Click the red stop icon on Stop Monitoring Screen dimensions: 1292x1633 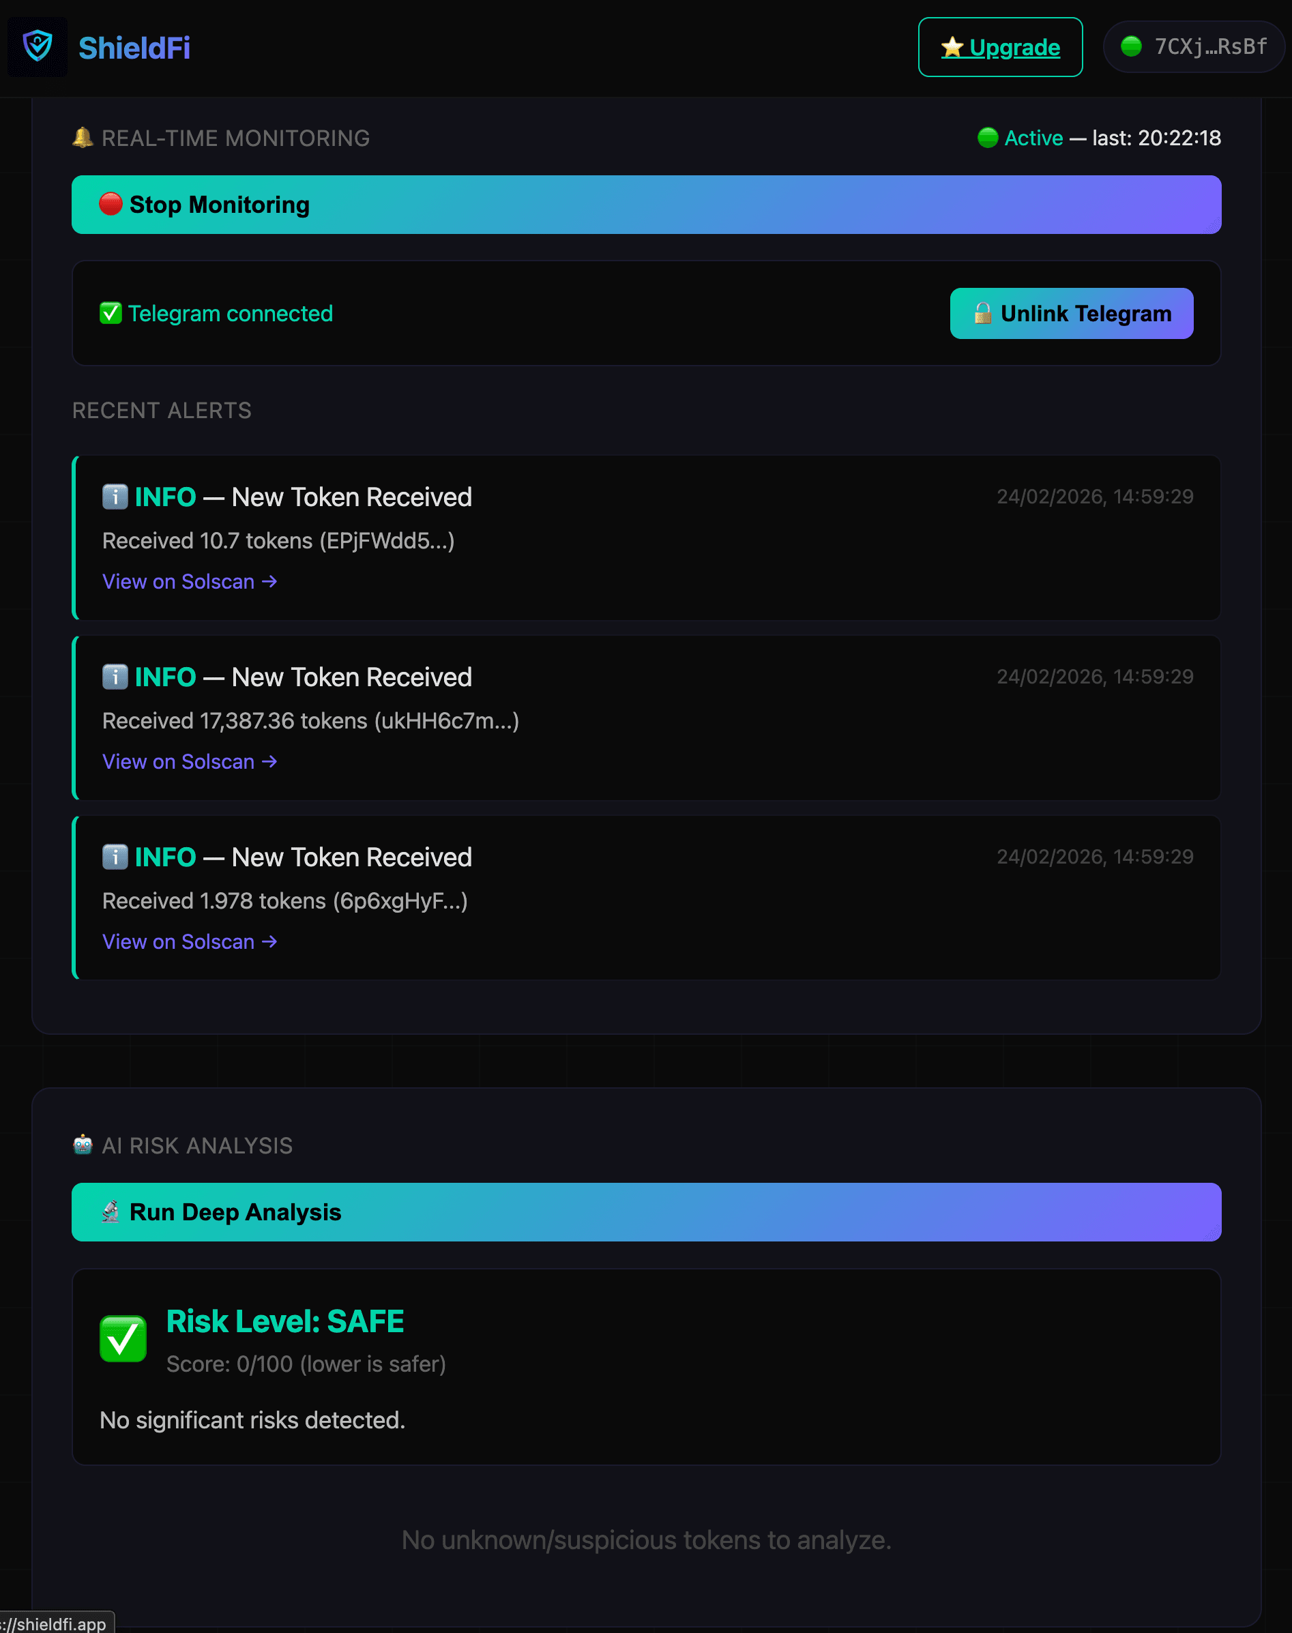tap(111, 204)
